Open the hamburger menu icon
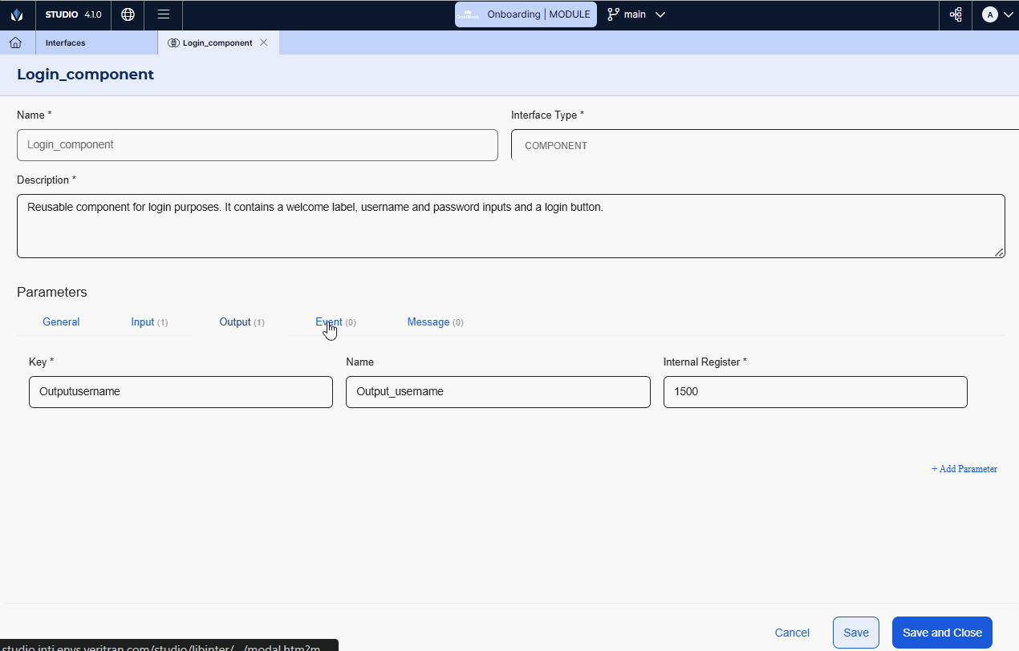1019x651 pixels. (x=164, y=14)
